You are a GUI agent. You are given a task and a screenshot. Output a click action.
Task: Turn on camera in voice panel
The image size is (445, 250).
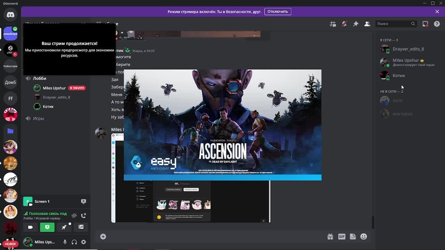(x=30, y=227)
